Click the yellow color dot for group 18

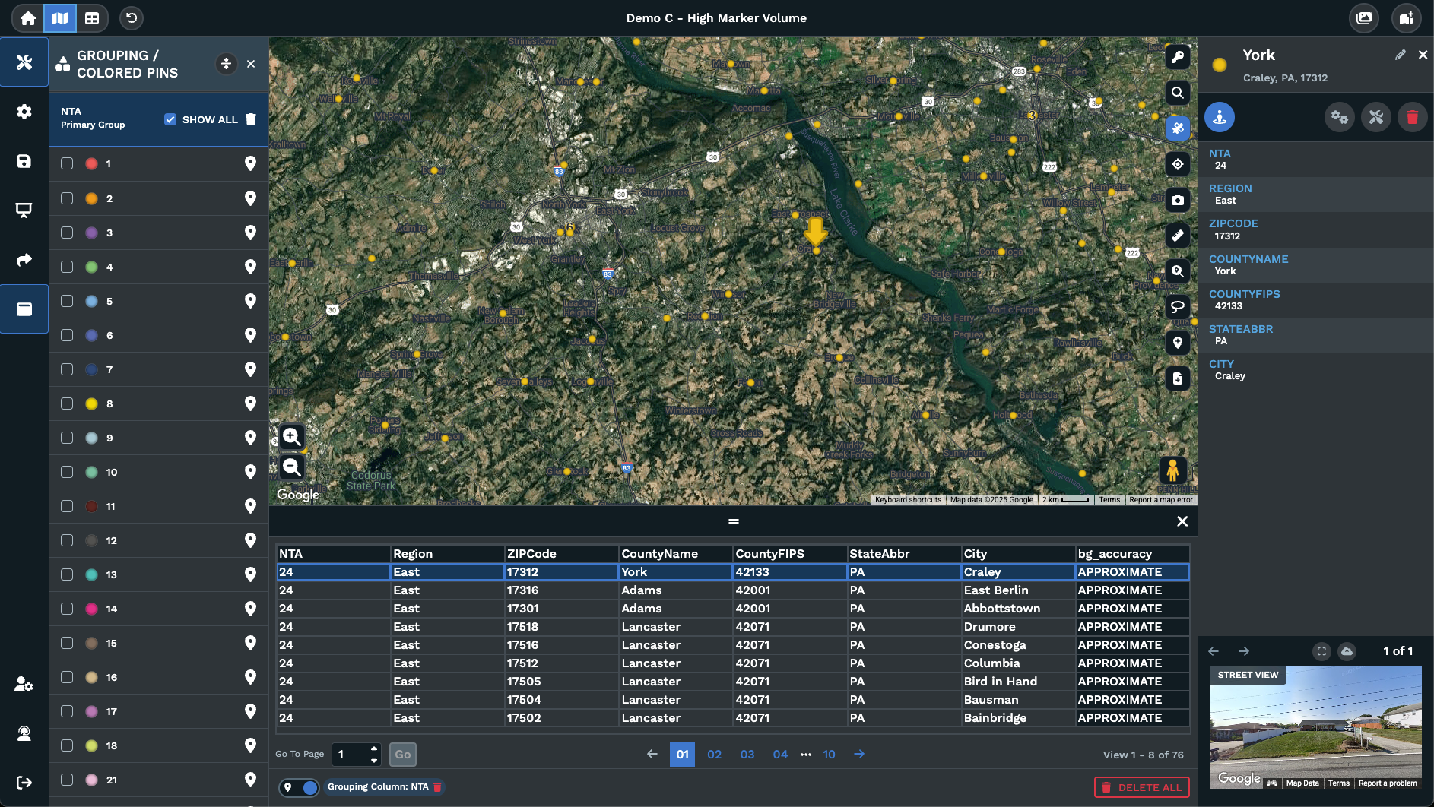(x=91, y=745)
